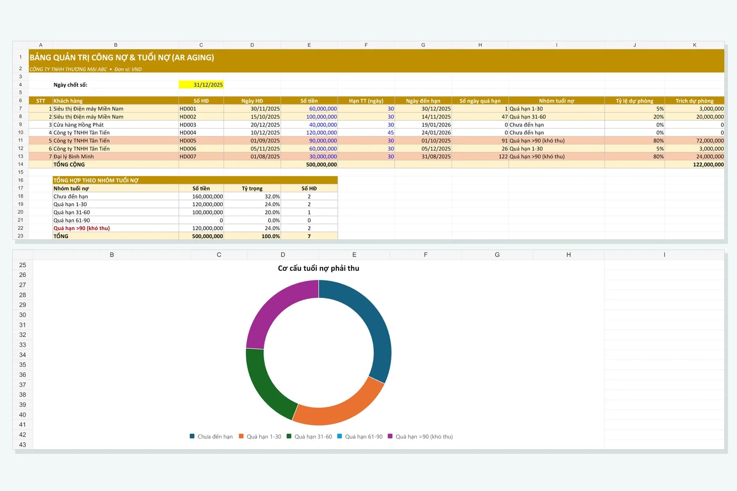Click the 'TỔNG CỘNG' label cell
The height and width of the screenshot is (491, 737).
(x=115, y=164)
